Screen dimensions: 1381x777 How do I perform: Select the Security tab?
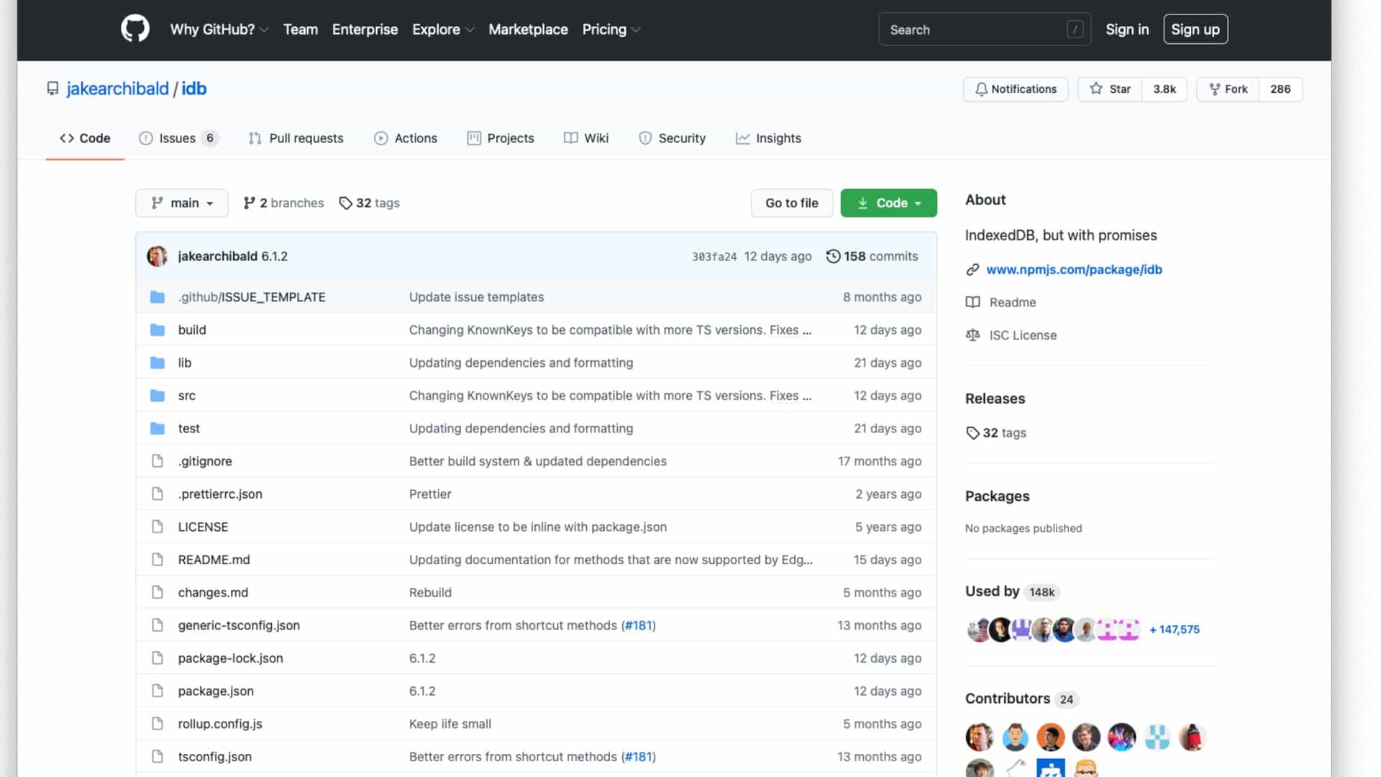pyautogui.click(x=672, y=138)
